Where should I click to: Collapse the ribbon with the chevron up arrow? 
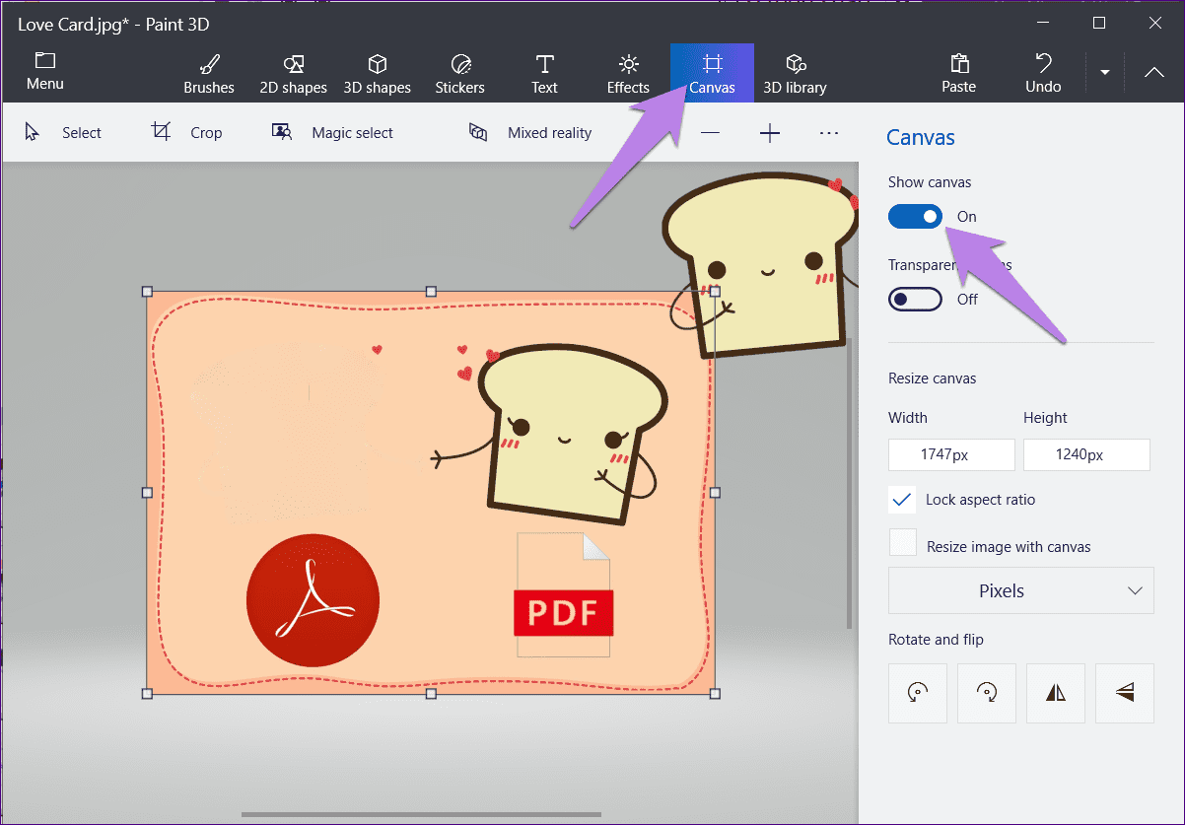1154,72
